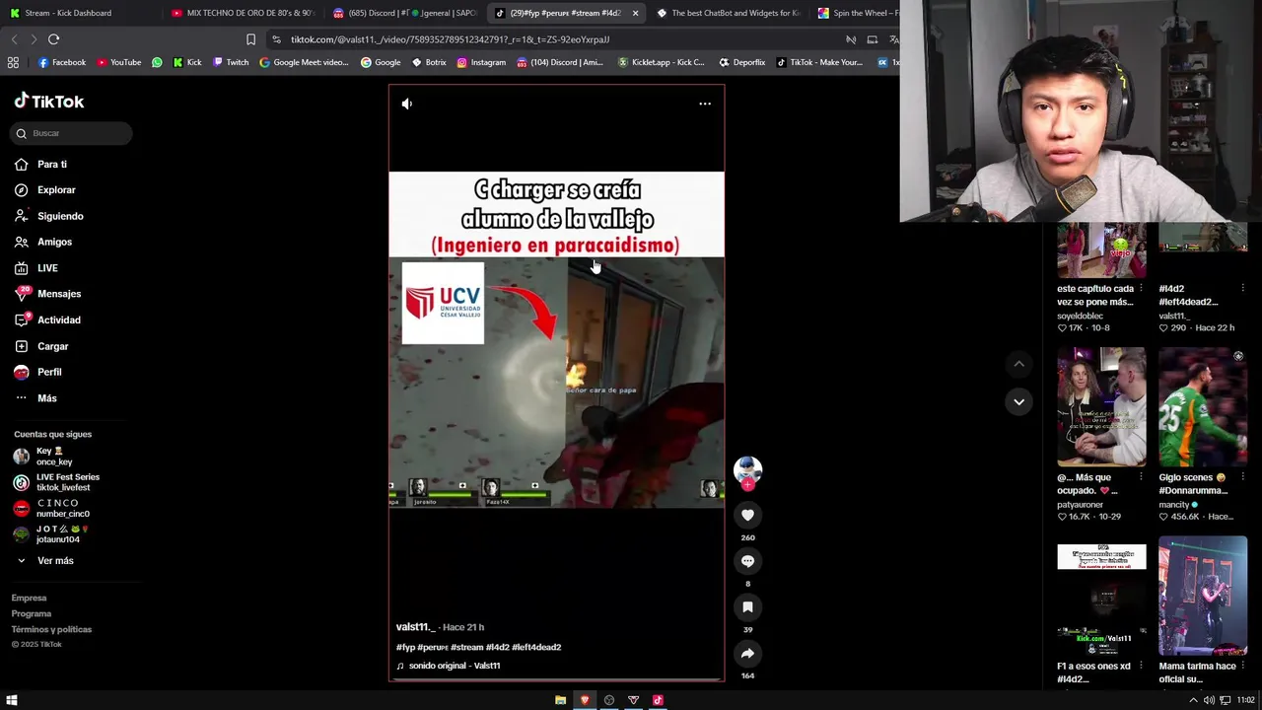
Task: Go to the next video arrow
Action: 1018,401
